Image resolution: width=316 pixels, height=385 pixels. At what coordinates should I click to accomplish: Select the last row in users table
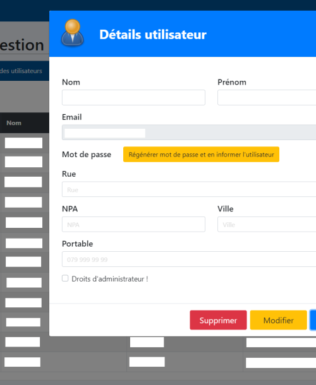[158, 362]
